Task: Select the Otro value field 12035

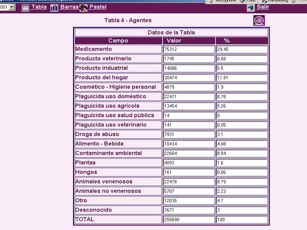Action: click(189, 201)
